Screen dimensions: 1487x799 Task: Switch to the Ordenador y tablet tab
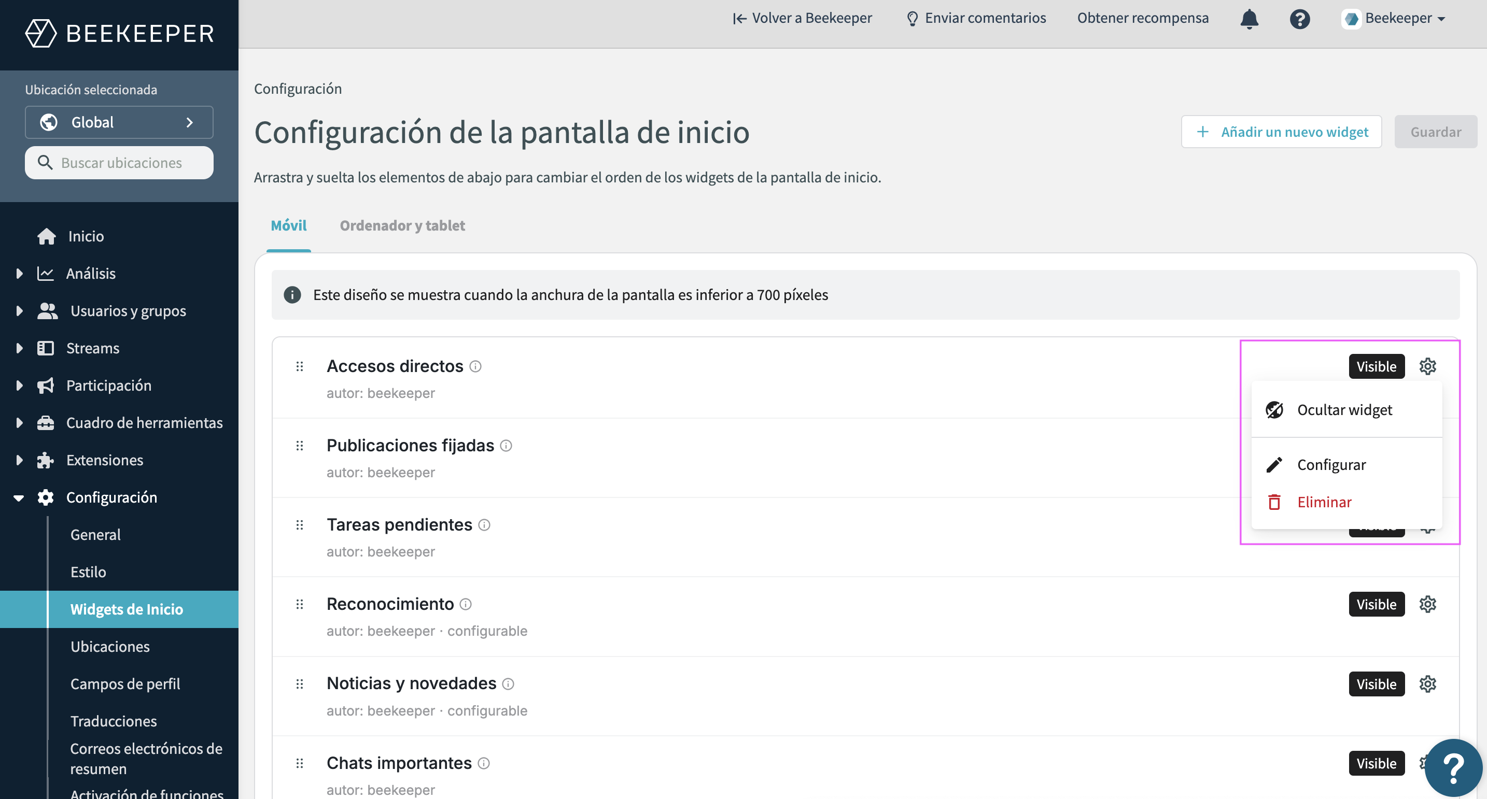[402, 225]
